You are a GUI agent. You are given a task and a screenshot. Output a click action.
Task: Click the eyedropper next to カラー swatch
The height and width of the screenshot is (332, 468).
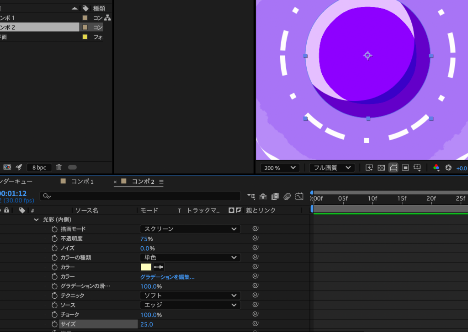[158, 267]
